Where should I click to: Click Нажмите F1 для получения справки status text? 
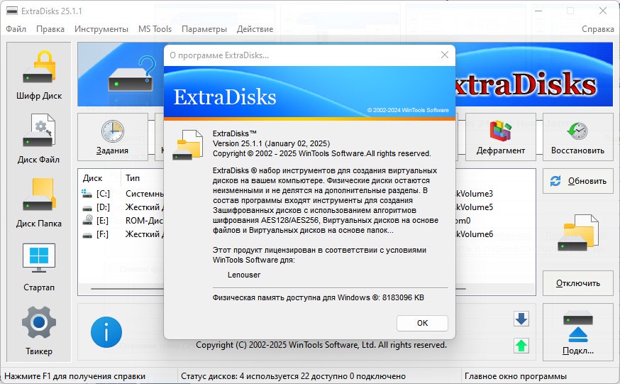click(x=74, y=376)
